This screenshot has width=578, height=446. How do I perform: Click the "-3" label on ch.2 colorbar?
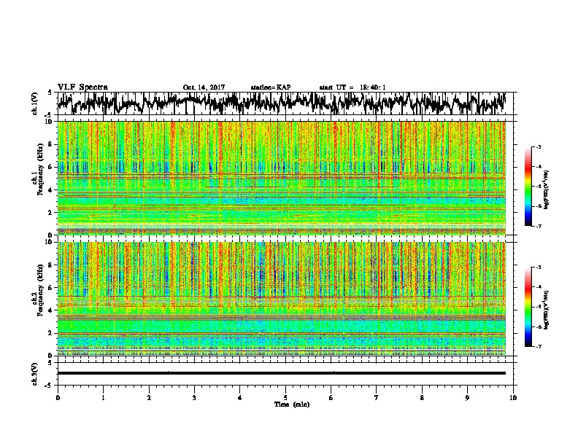coord(538,267)
